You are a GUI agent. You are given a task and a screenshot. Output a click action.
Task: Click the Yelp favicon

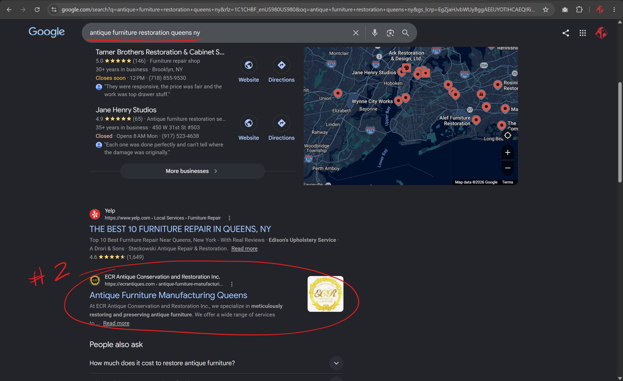pos(95,214)
